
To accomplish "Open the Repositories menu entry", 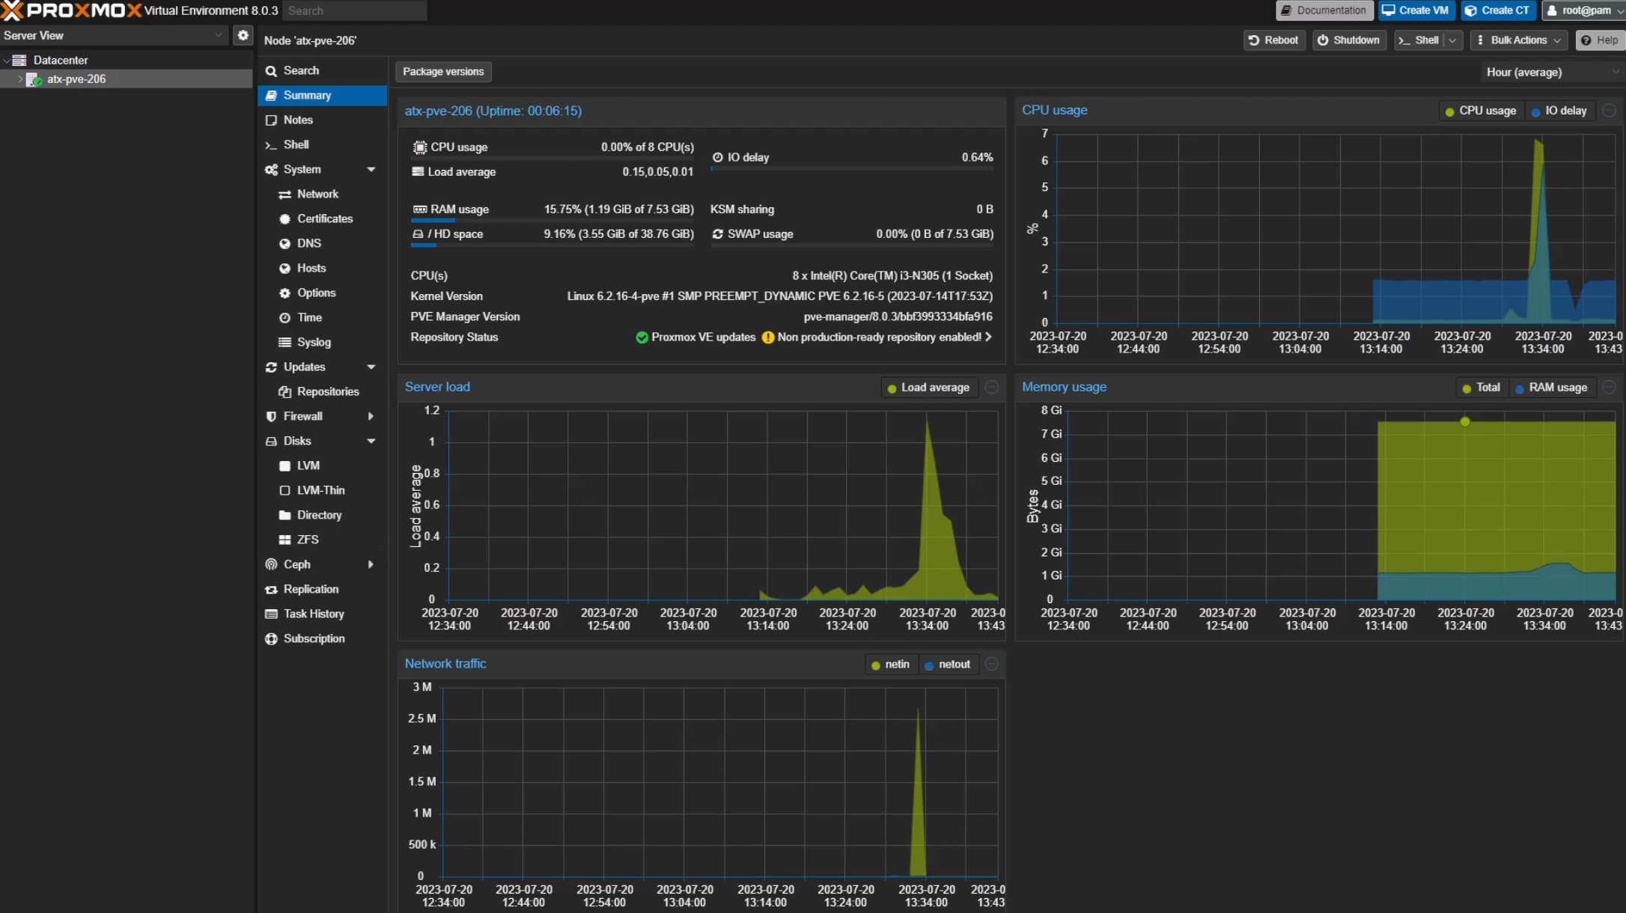I will (328, 391).
